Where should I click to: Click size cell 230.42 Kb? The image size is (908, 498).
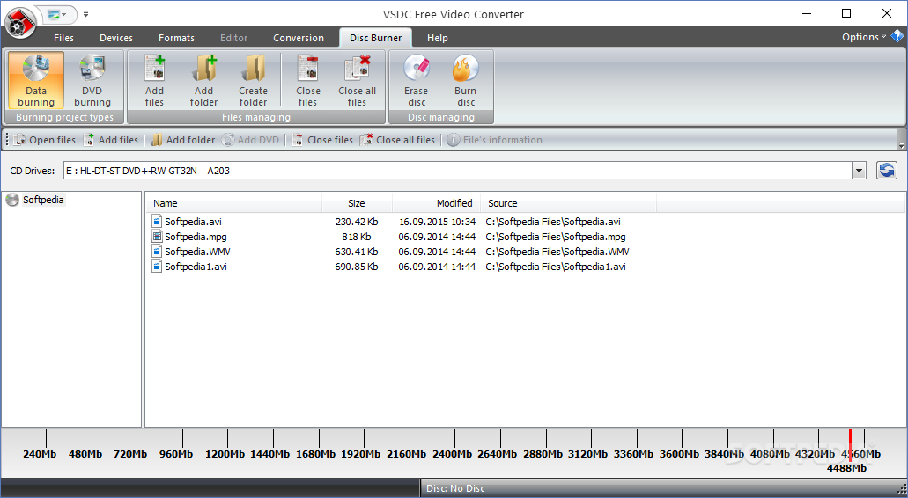(356, 222)
